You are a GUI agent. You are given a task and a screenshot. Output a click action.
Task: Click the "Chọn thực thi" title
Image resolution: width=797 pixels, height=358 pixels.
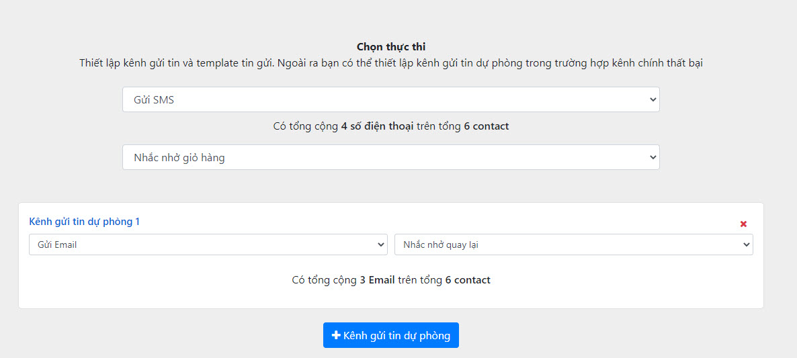(390, 47)
